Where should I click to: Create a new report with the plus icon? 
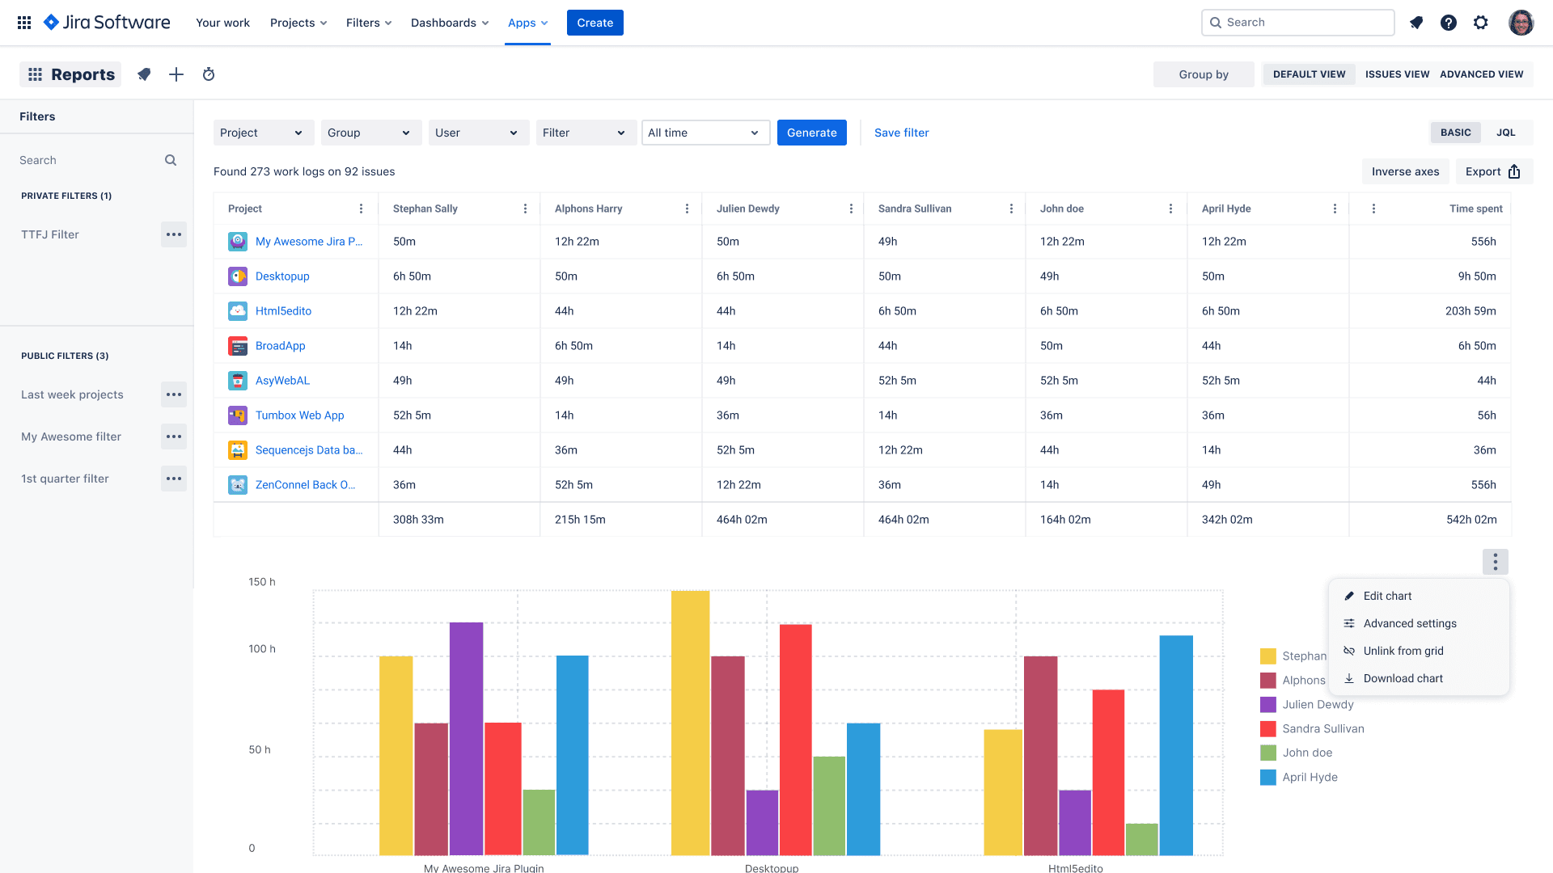click(x=176, y=74)
